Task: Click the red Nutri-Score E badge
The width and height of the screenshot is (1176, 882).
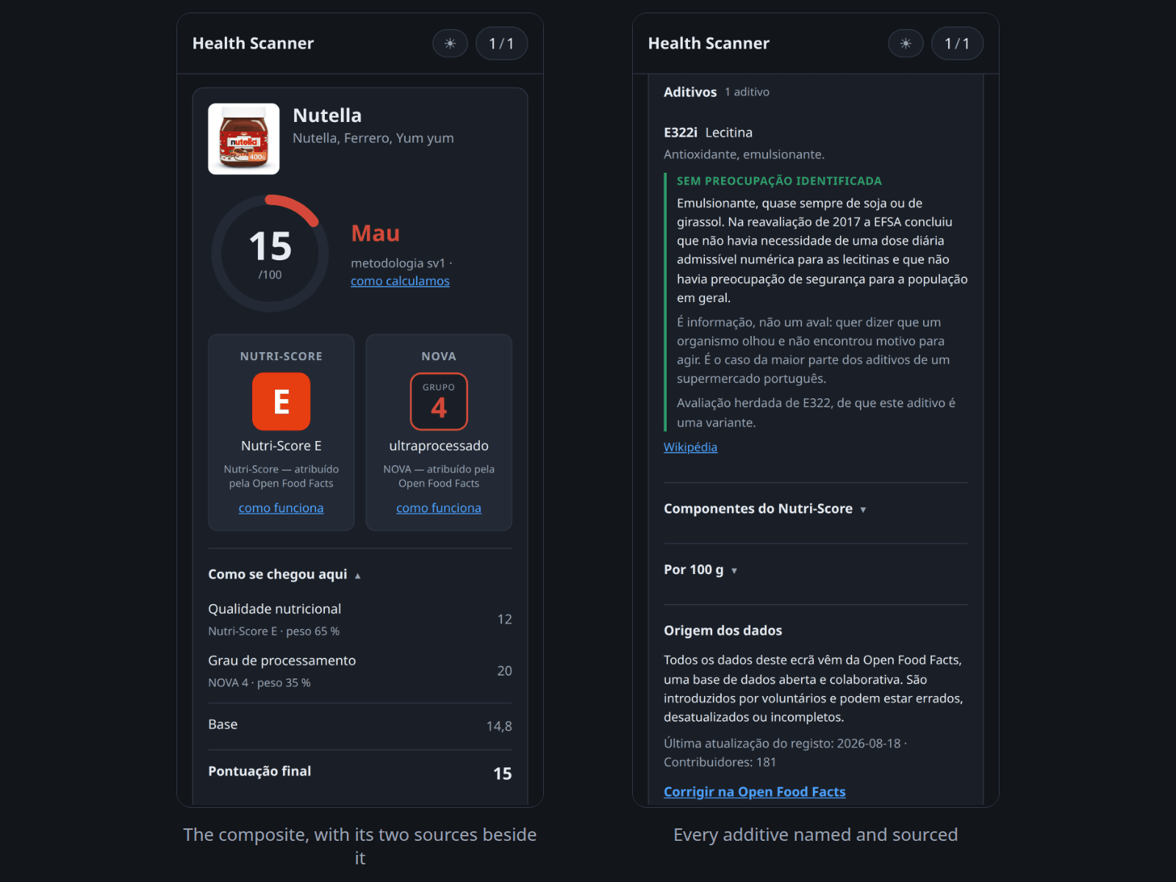Action: [281, 401]
